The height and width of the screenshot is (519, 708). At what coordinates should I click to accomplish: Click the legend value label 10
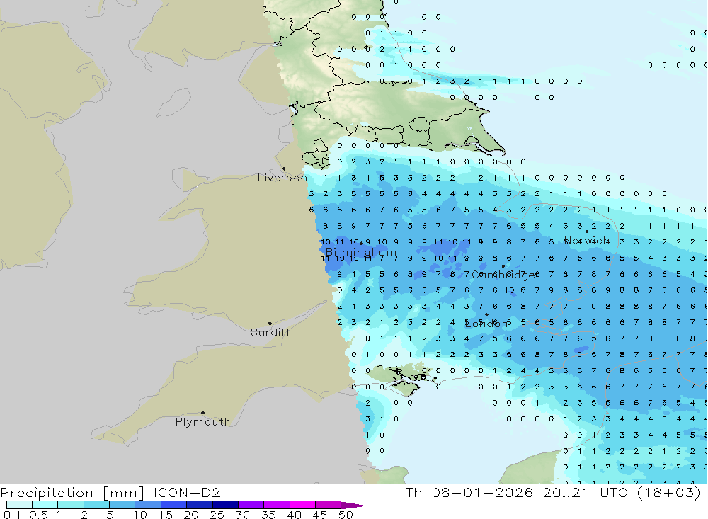click(x=139, y=515)
